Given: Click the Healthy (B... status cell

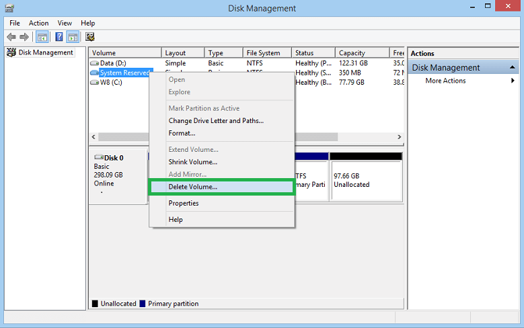Looking at the screenshot, I should [x=313, y=83].
